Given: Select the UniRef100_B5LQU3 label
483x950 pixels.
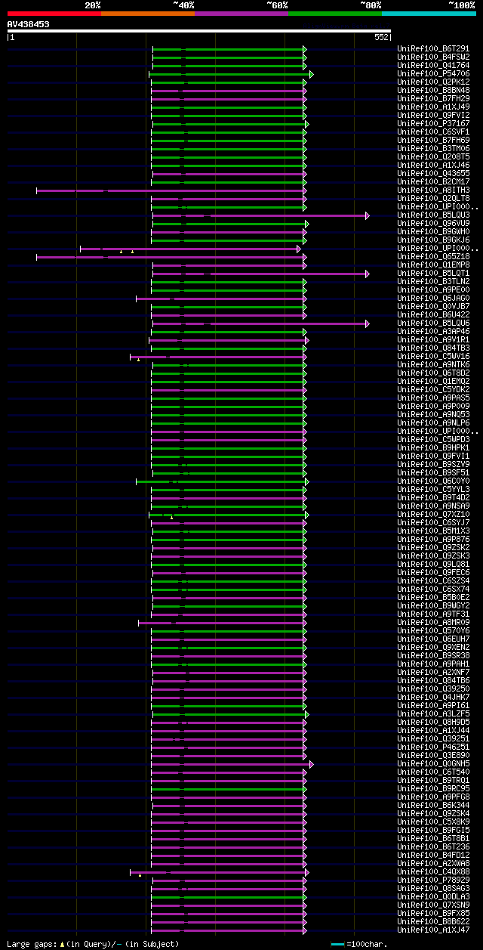Looking at the screenshot, I should [432, 215].
